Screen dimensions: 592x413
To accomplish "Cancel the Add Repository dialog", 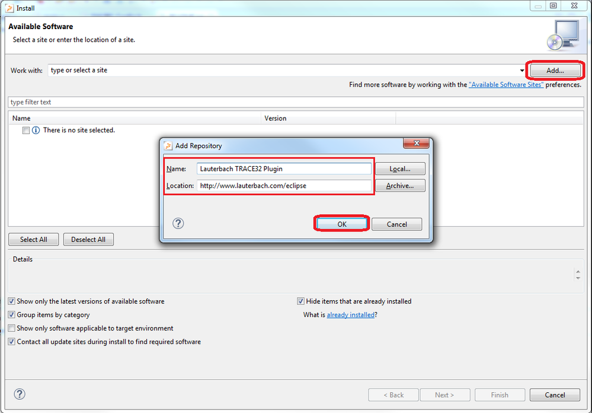I will tap(397, 224).
